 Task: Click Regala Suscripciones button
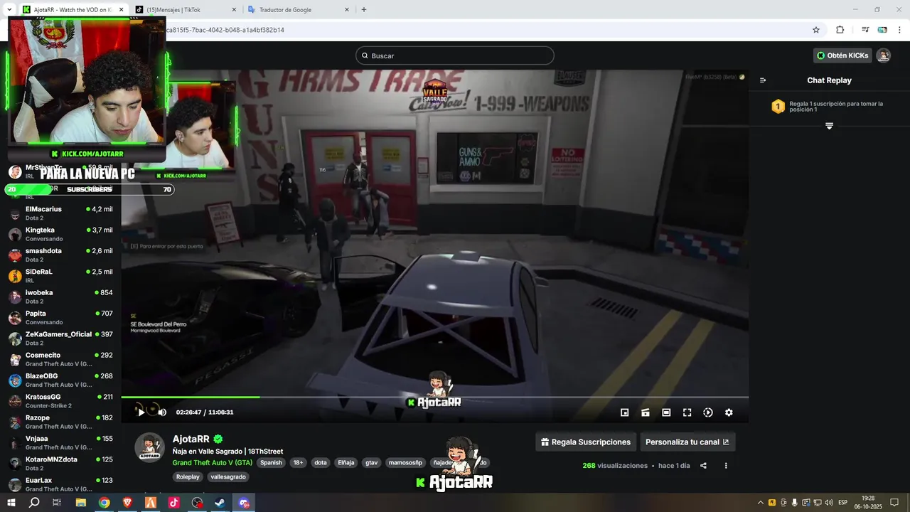pyautogui.click(x=586, y=442)
